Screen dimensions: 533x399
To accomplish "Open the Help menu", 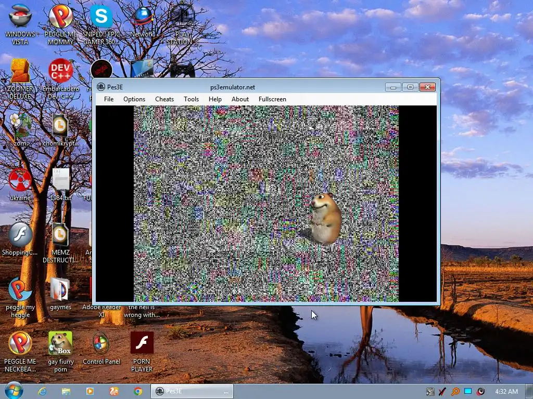I will point(215,99).
